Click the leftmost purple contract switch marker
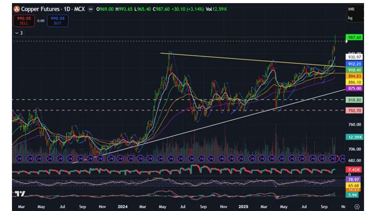This screenshot has height=211, width=376. (18, 158)
